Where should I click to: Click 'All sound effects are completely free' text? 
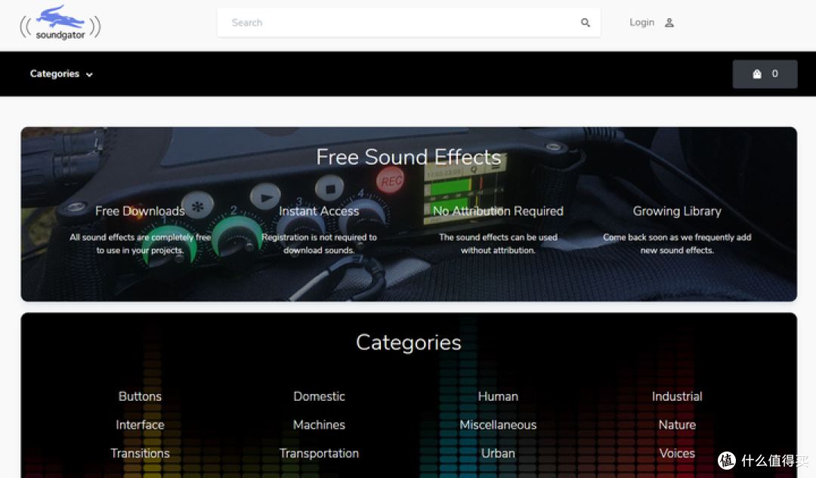click(x=140, y=244)
